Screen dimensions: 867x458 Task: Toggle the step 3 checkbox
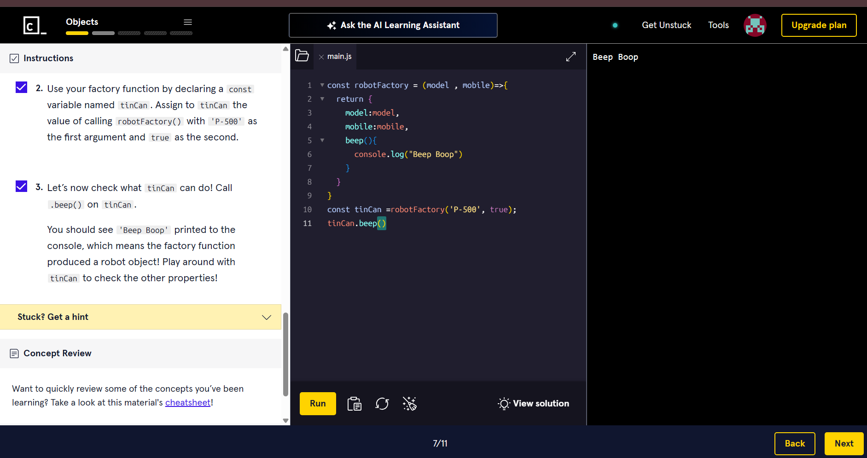(x=22, y=186)
